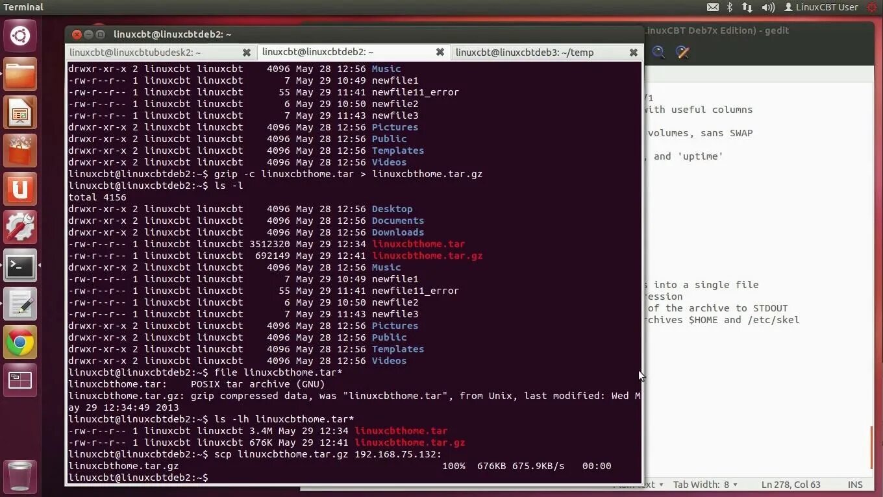Click 'Ln 278, Col 63' in gedit status bar

791,485
